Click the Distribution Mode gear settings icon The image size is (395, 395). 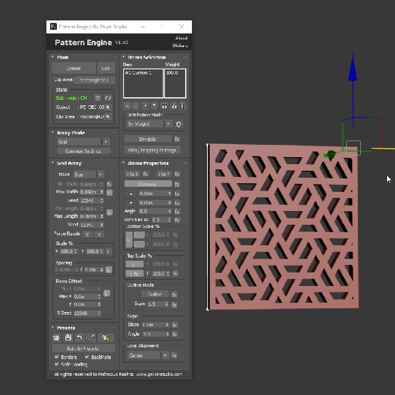click(x=178, y=124)
